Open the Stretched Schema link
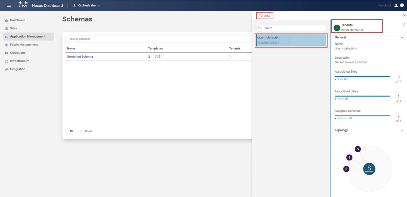407x197 pixels. point(80,57)
